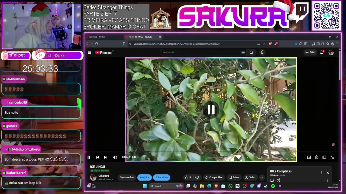Toggle shuffle in IRLs Completas playlist
346x194 pixels.
[278, 180]
